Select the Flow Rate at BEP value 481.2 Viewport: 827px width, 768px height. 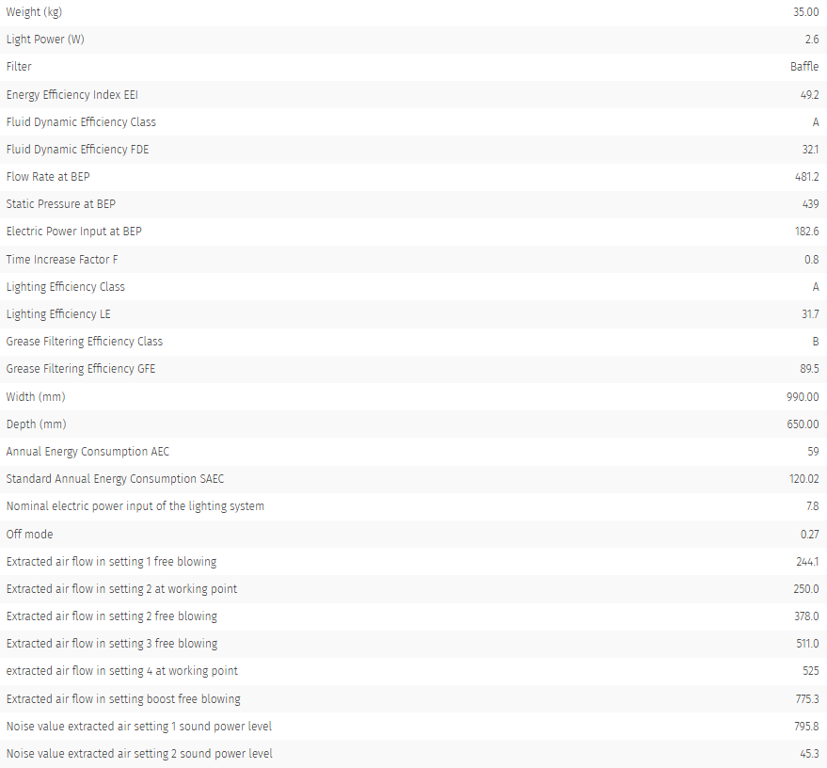coord(807,177)
